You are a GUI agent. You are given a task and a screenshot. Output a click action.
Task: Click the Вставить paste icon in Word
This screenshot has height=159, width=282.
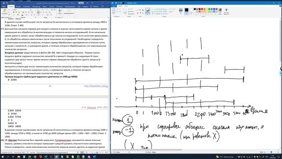[5, 11]
